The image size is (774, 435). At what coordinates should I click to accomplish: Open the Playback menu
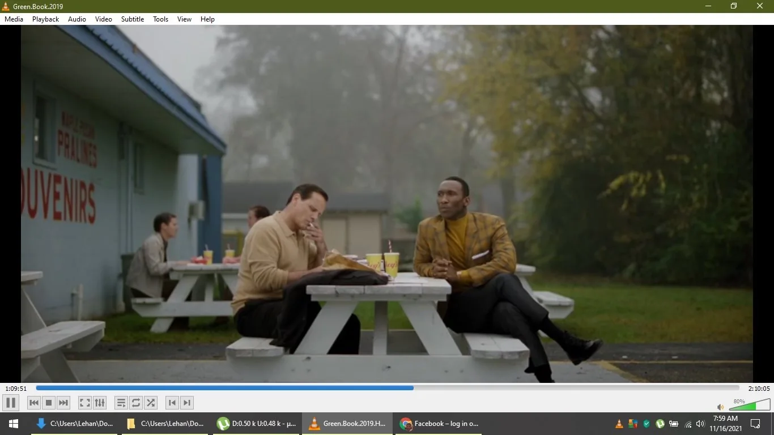coord(45,19)
